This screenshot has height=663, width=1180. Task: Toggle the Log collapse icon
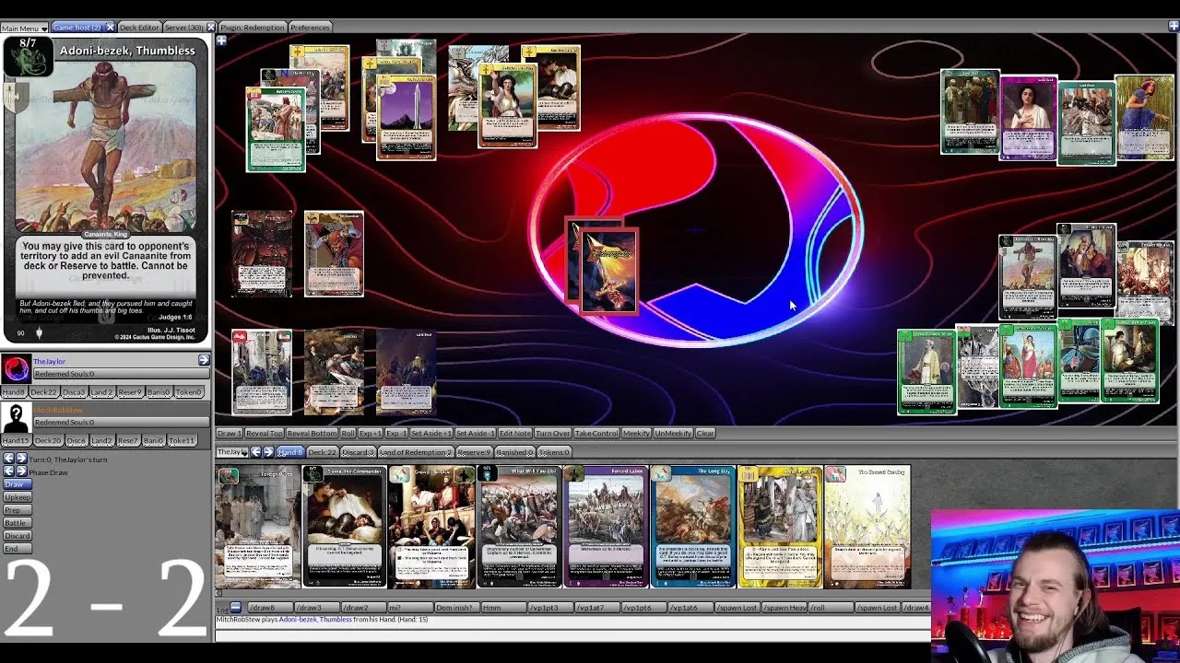(235, 608)
